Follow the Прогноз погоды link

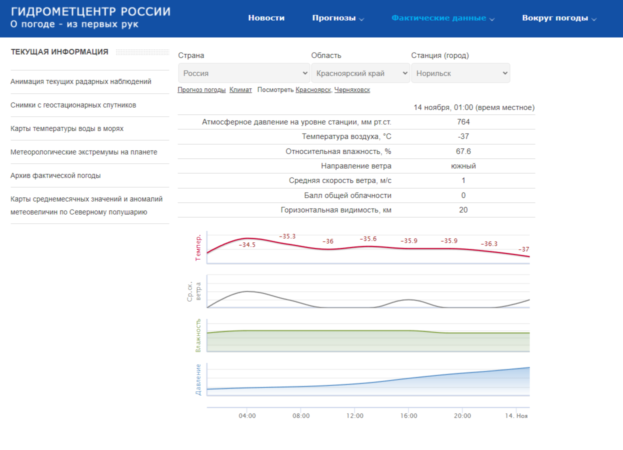pyautogui.click(x=201, y=90)
